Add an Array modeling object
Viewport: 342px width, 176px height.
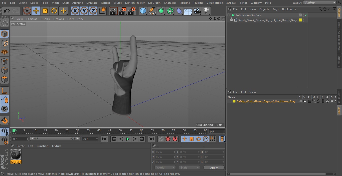(x=170, y=11)
